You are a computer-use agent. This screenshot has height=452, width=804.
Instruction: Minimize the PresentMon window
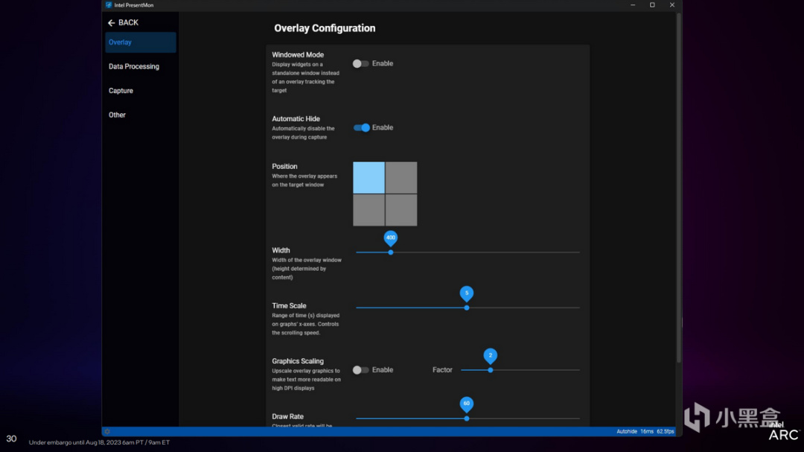coord(633,5)
